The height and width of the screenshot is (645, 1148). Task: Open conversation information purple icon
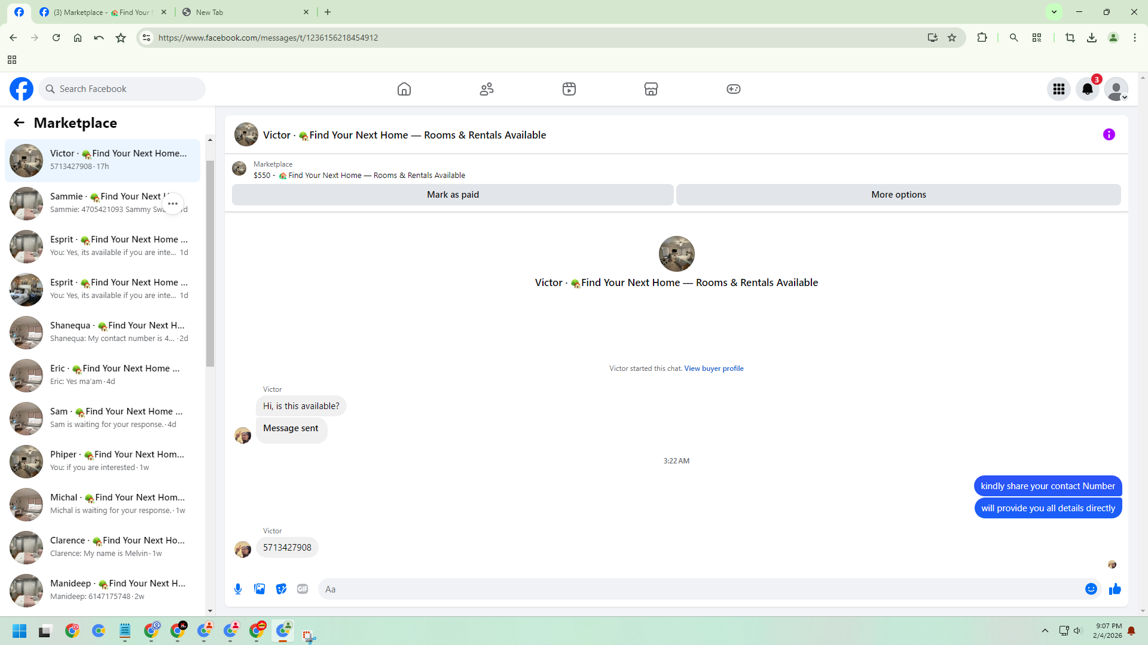[1109, 135]
